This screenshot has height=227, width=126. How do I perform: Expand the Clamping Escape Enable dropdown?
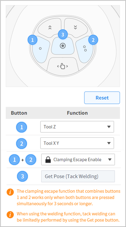coord(78,160)
